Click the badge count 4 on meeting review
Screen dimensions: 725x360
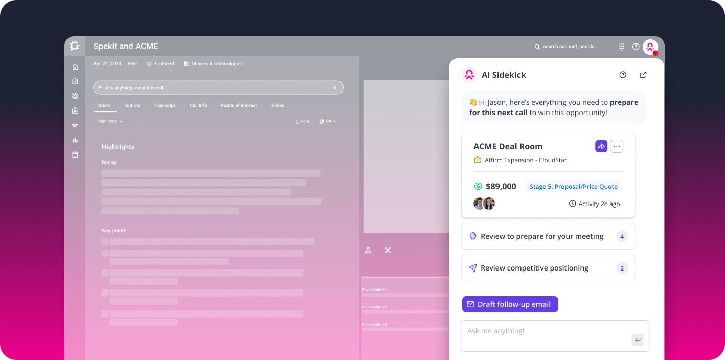622,236
